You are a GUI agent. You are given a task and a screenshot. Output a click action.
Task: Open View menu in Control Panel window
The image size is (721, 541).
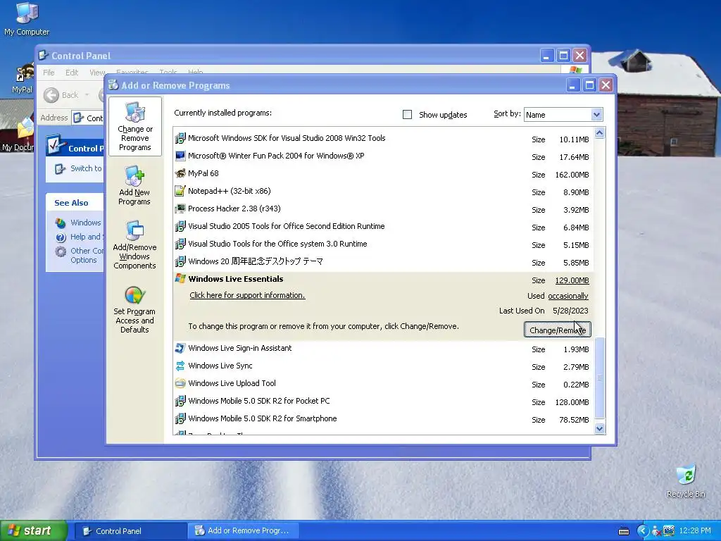pyautogui.click(x=97, y=73)
